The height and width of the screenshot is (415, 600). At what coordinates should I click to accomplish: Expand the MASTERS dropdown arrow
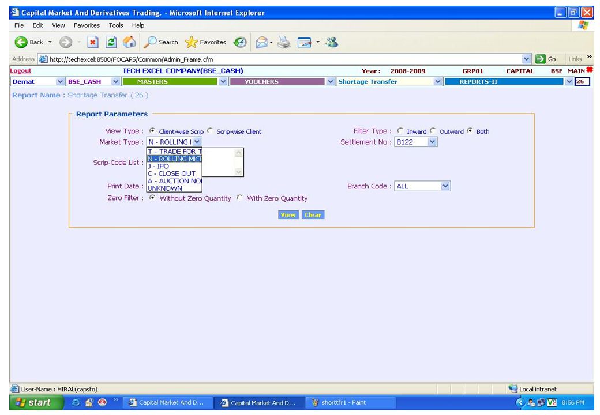[223, 81]
